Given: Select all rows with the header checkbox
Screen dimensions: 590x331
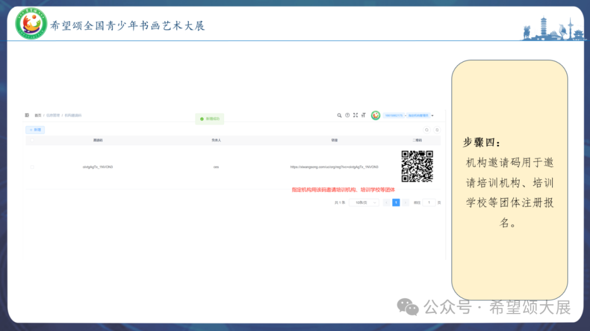Looking at the screenshot, I should click(31, 140).
